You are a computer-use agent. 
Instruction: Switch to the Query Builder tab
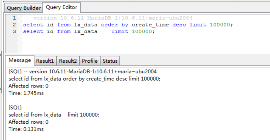[23, 8]
